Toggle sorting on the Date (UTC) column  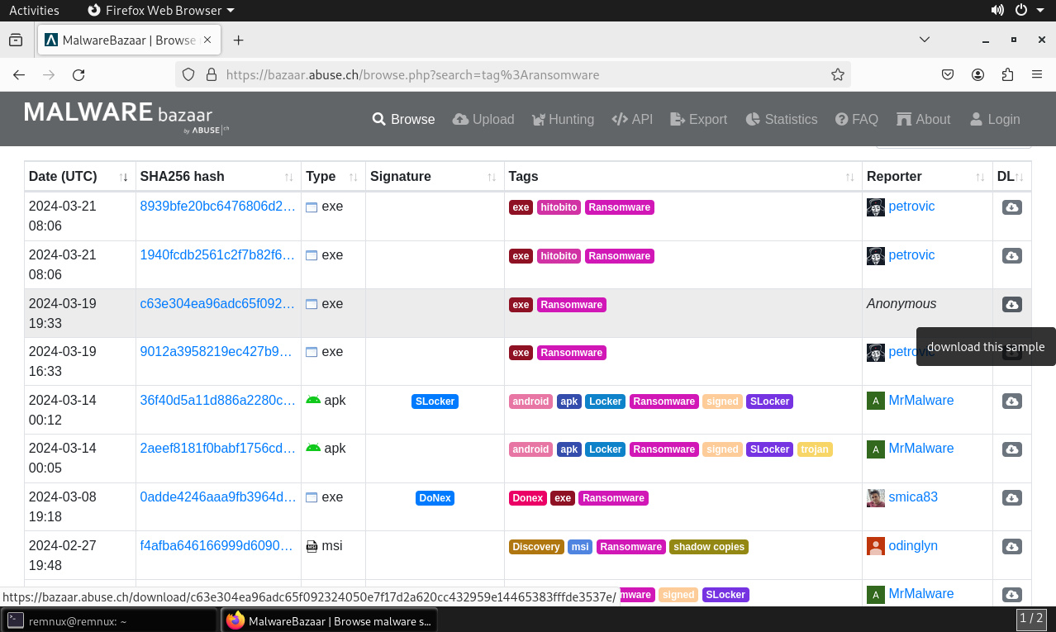[122, 176]
